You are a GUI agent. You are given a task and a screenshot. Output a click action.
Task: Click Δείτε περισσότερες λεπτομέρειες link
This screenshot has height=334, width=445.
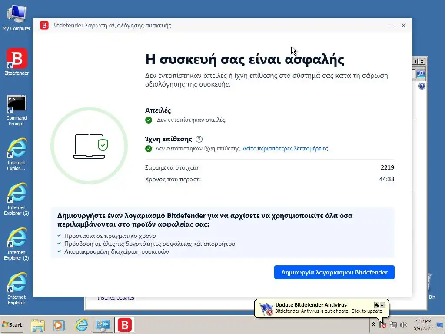[285, 149]
